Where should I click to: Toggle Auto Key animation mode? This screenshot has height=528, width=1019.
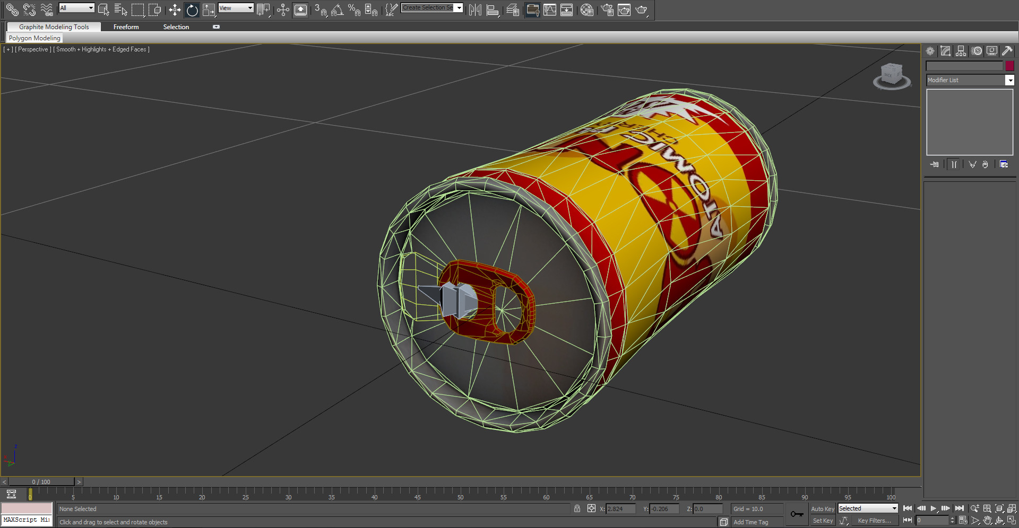click(x=822, y=508)
